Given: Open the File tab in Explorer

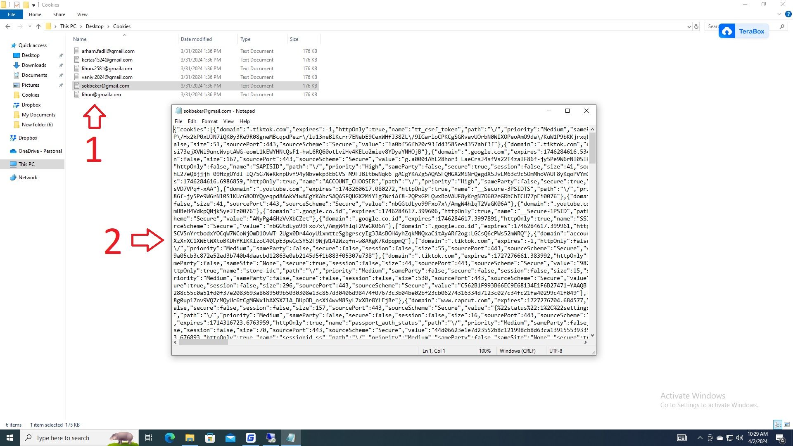Looking at the screenshot, I should coord(12,14).
